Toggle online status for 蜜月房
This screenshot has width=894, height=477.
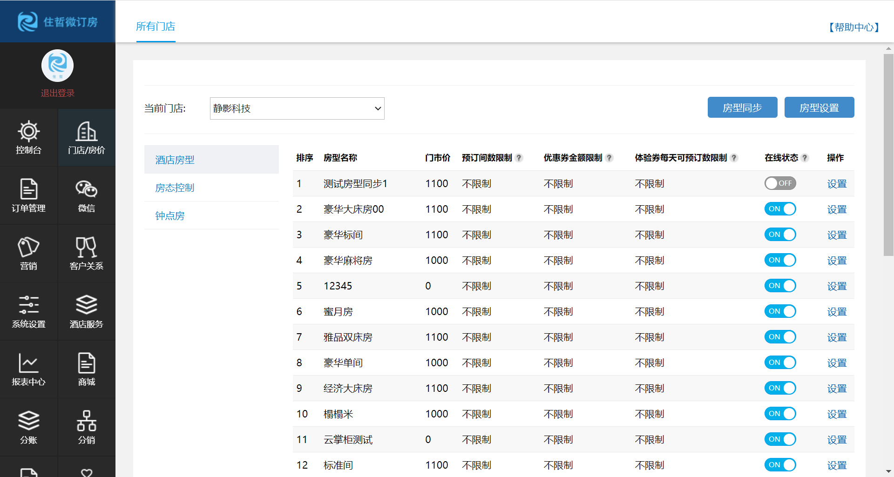click(x=780, y=311)
